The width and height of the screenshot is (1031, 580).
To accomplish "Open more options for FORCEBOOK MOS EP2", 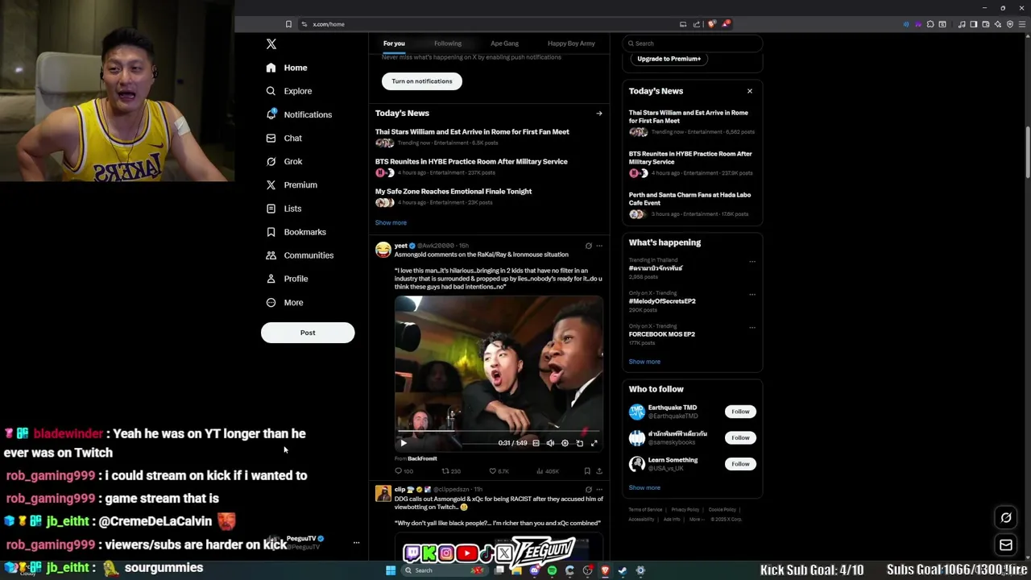I will pos(752,328).
